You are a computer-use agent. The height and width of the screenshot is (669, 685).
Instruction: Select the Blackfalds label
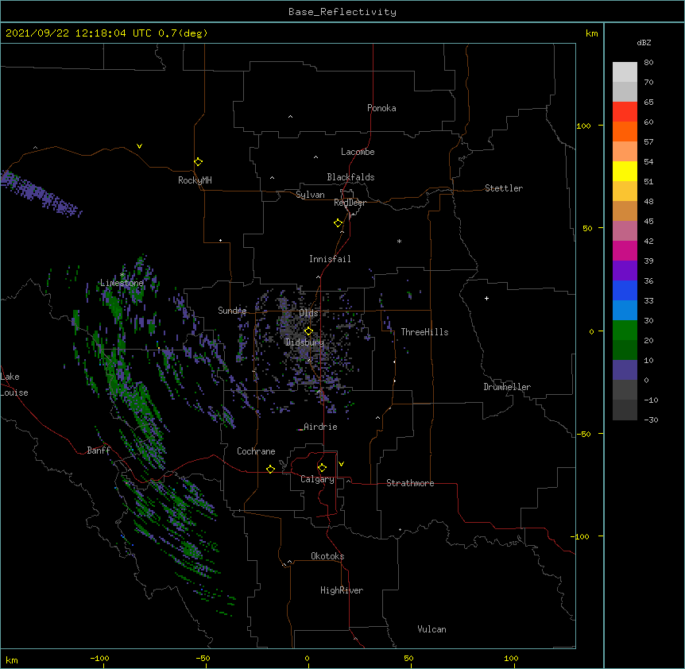[x=350, y=177]
